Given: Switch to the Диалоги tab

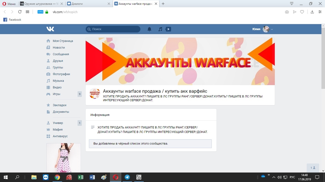Looking at the screenshot, I should click(x=88, y=4).
